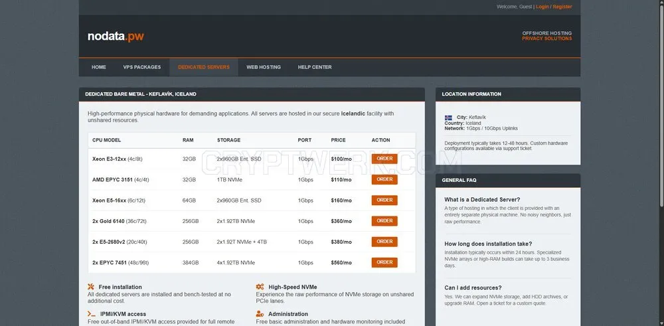Click the $560/mo price

341,263
